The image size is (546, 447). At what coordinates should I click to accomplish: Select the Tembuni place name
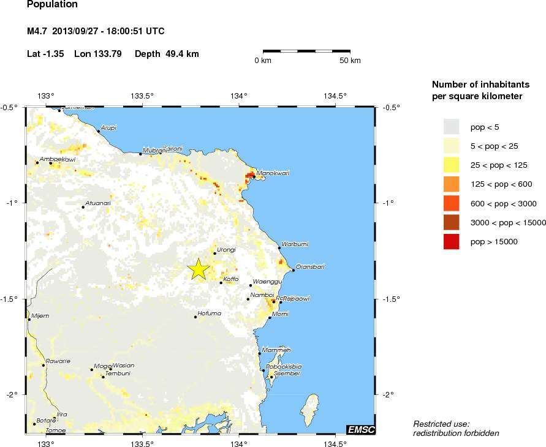(118, 374)
